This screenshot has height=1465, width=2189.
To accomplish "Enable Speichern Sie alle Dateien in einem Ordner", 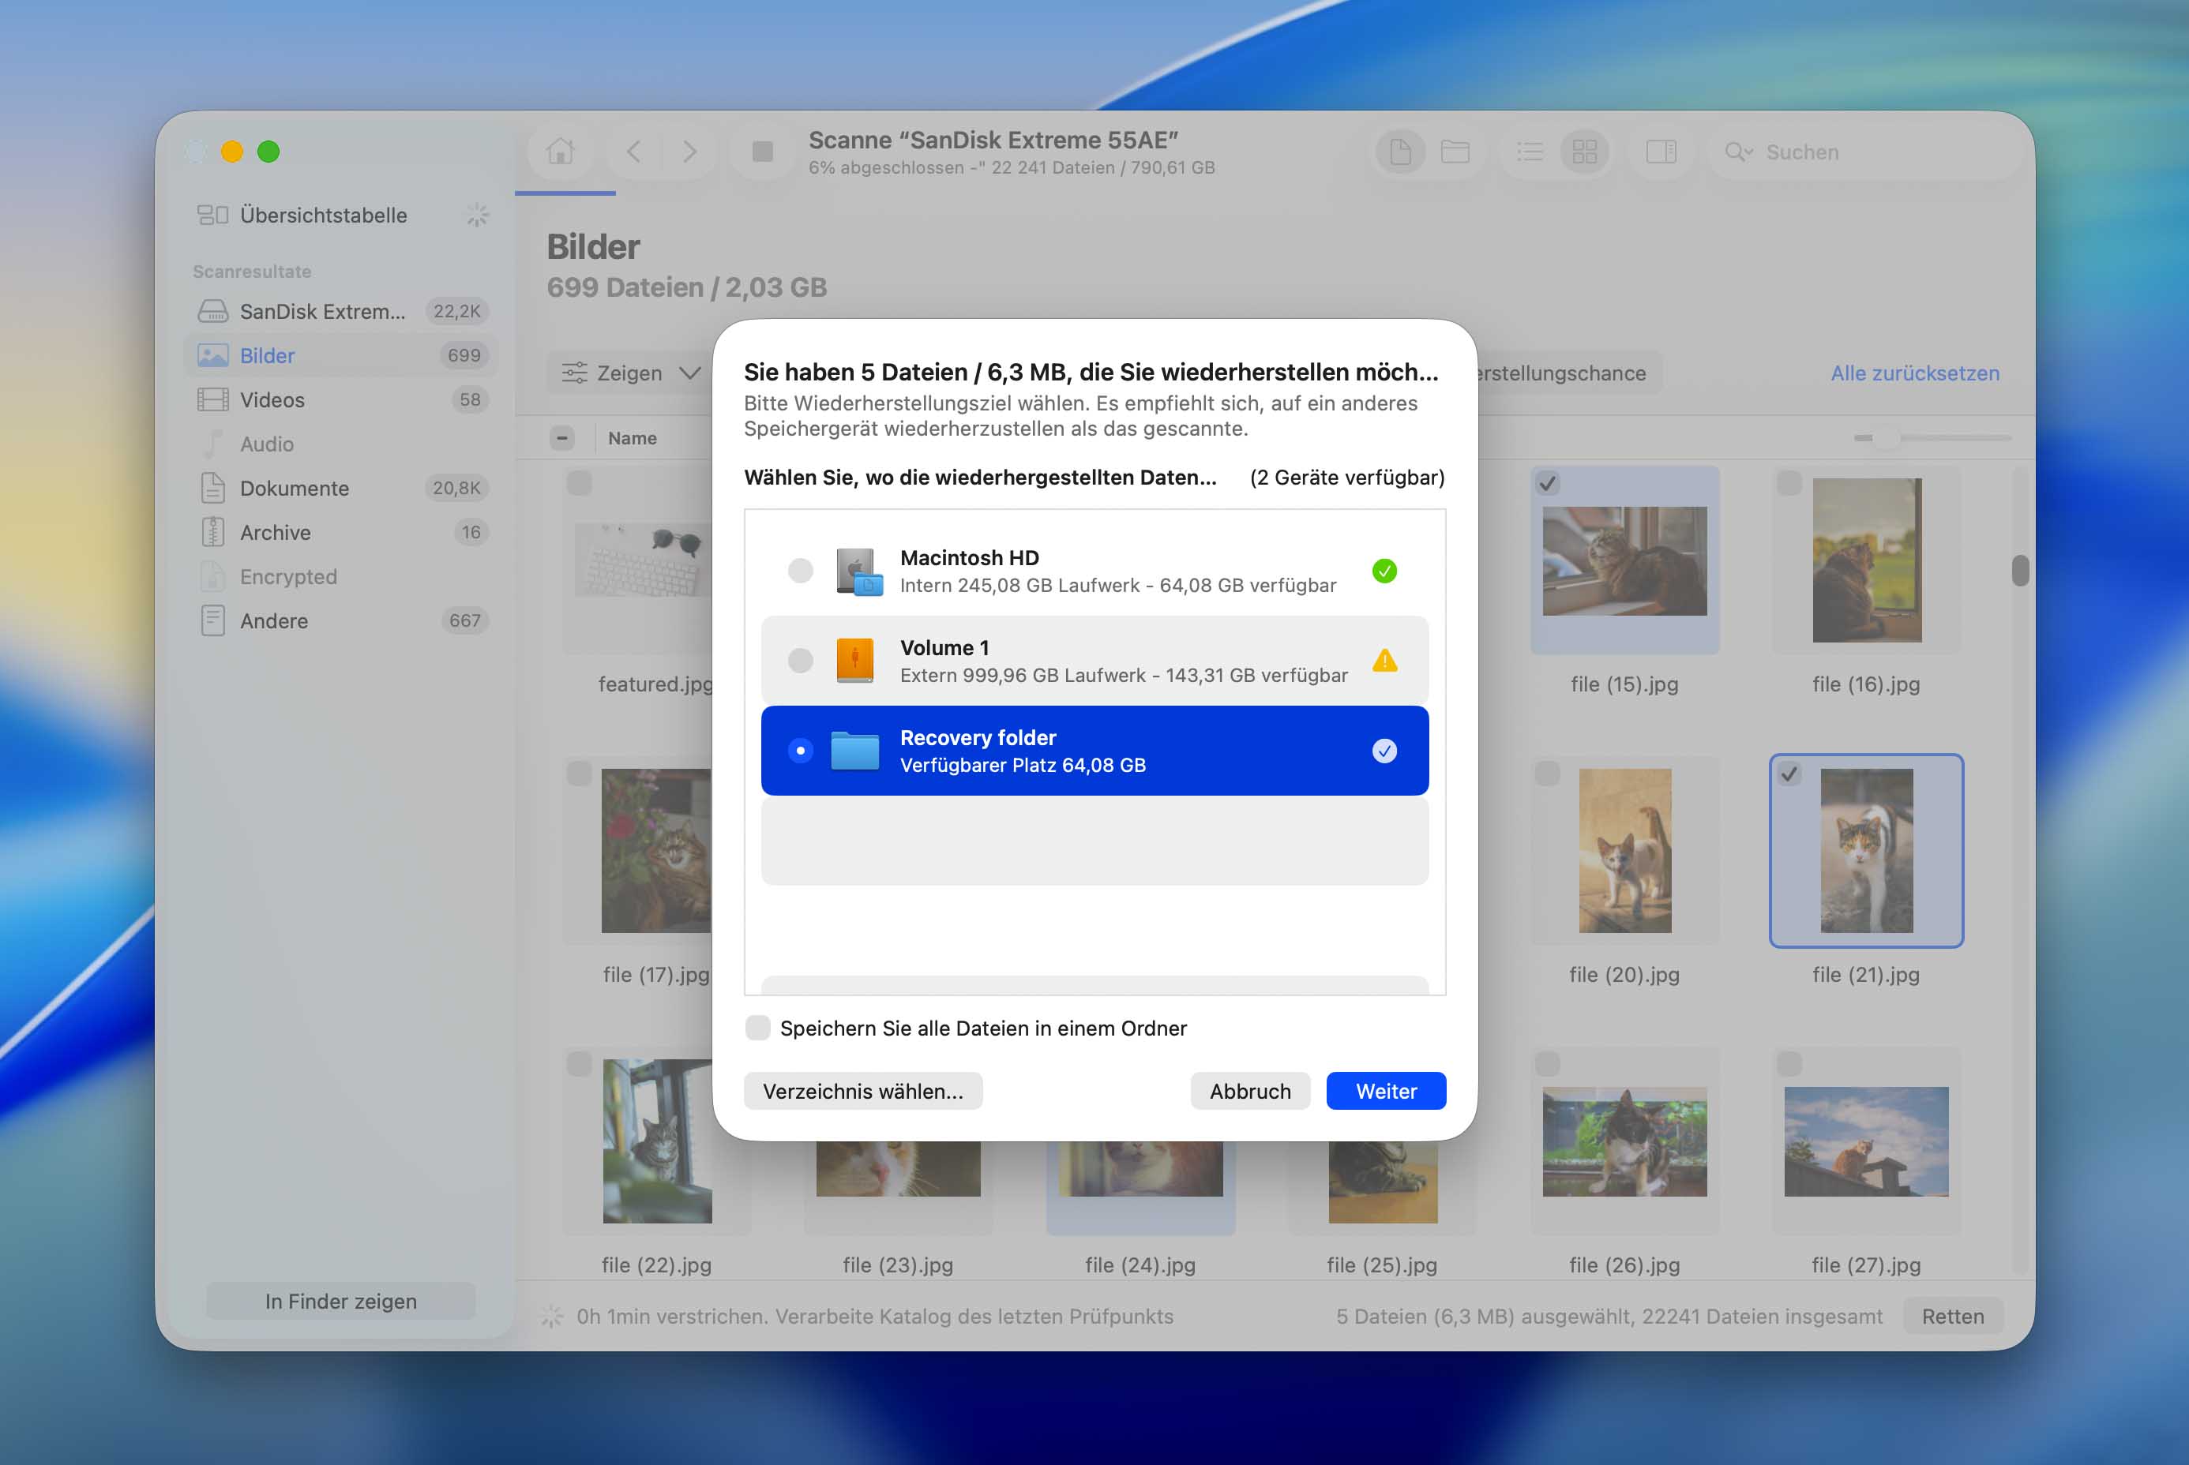I will coord(758,1028).
